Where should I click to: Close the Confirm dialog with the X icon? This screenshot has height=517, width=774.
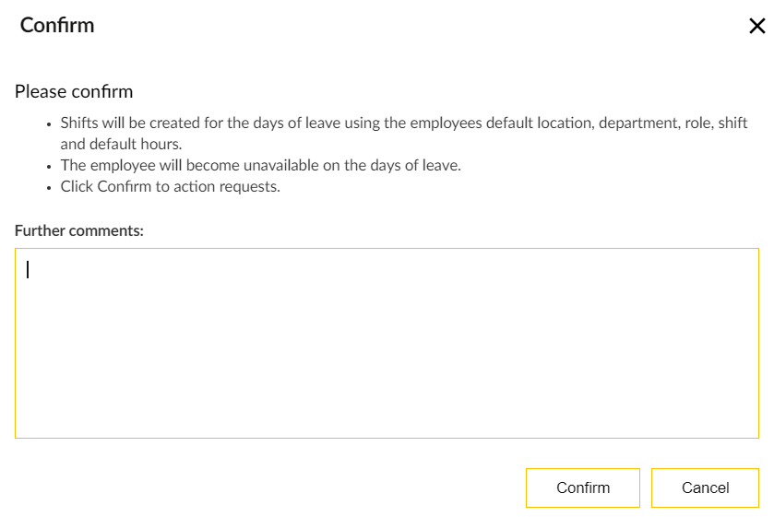[x=756, y=26]
